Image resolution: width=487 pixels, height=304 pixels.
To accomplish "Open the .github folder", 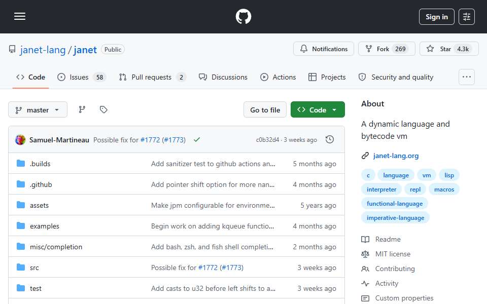I will [41, 184].
